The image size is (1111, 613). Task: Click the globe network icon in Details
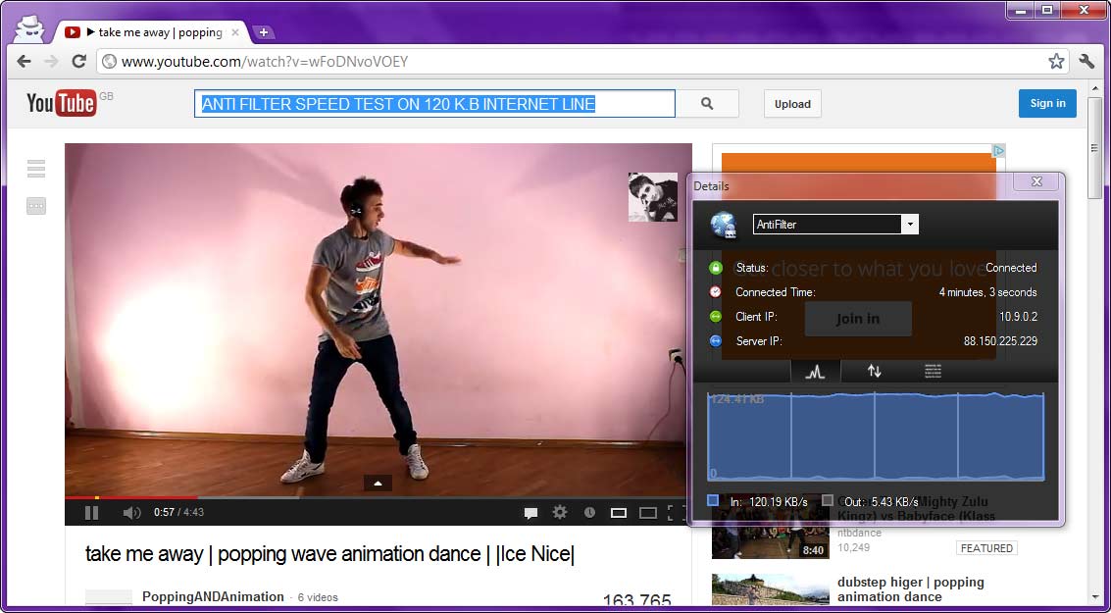[725, 225]
